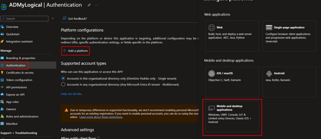Click the Owners people icon
Image resolution: width=321 pixels, height=139 pixels.
(2, 109)
